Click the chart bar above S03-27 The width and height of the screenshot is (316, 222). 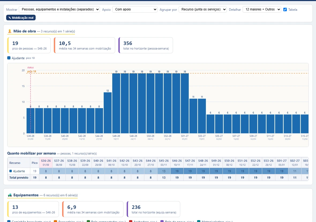coord(202,116)
